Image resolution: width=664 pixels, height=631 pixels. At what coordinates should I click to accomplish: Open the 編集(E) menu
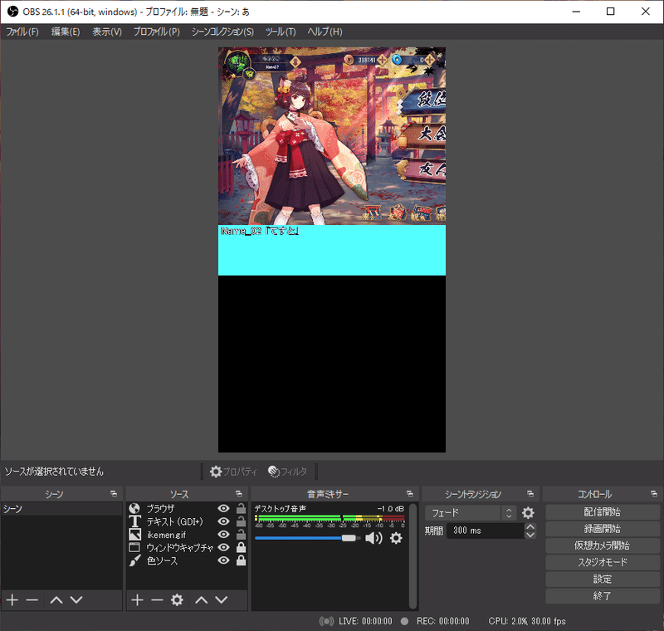pos(66,32)
